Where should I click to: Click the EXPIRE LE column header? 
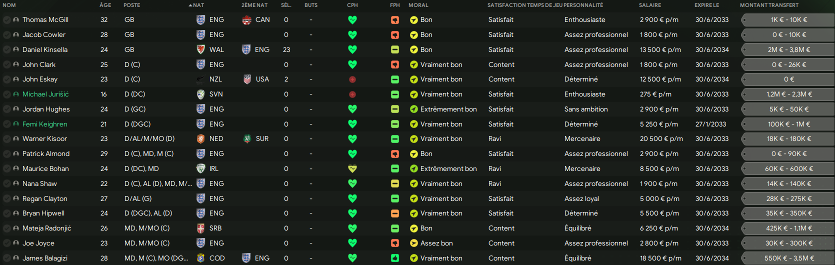tap(706, 5)
